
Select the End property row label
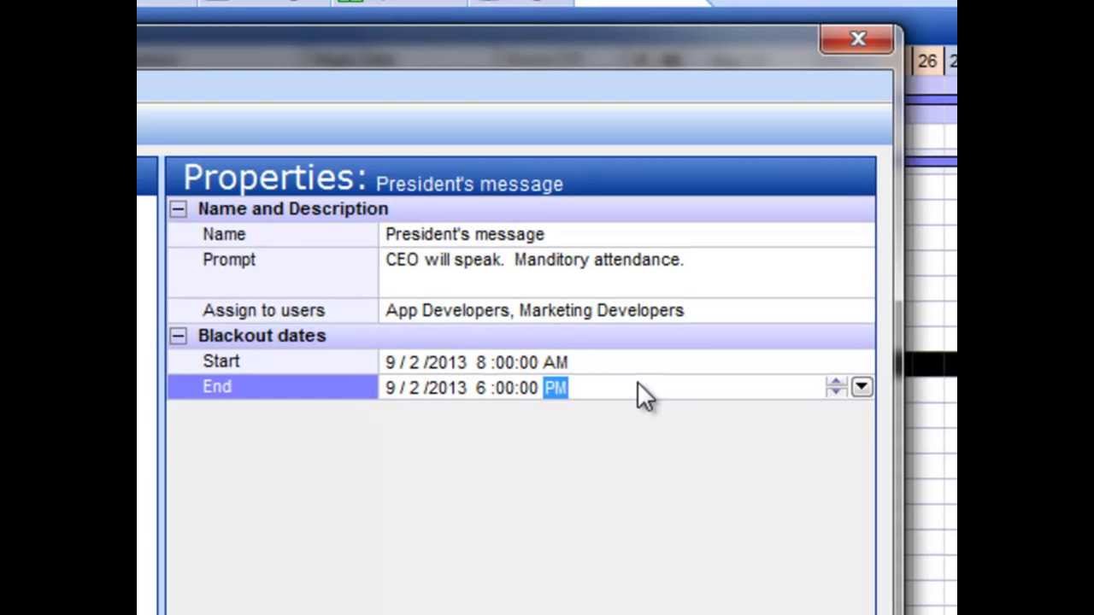coord(217,387)
